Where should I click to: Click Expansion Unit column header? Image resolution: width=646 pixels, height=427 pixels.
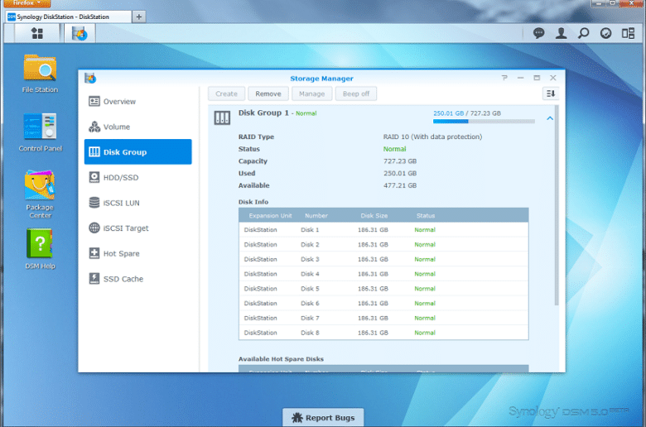(270, 216)
